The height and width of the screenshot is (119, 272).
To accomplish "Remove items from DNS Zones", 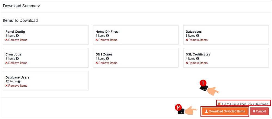I will 106,63.
